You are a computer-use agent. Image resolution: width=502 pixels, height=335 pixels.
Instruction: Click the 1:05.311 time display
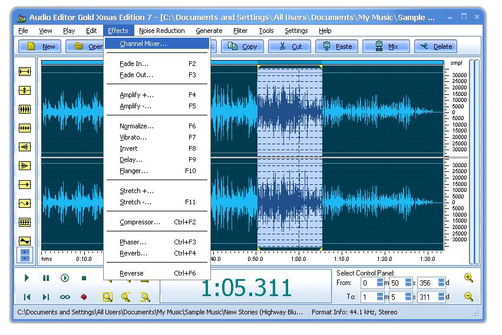[246, 287]
